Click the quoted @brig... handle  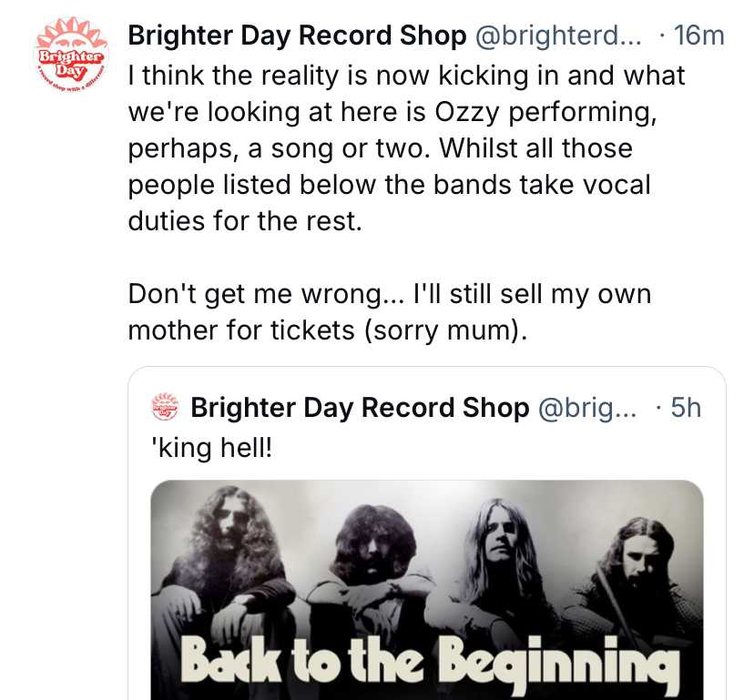point(586,408)
